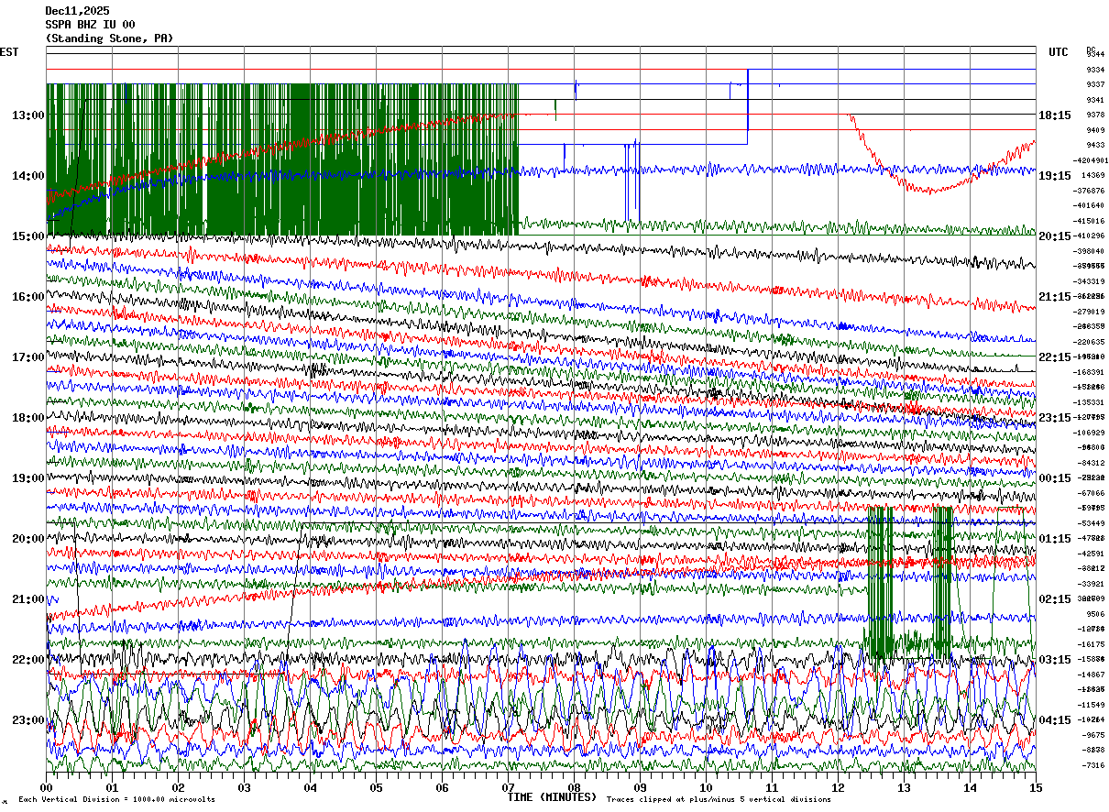
Task: Click the 04:15 UTC time marker
Action: point(1055,720)
